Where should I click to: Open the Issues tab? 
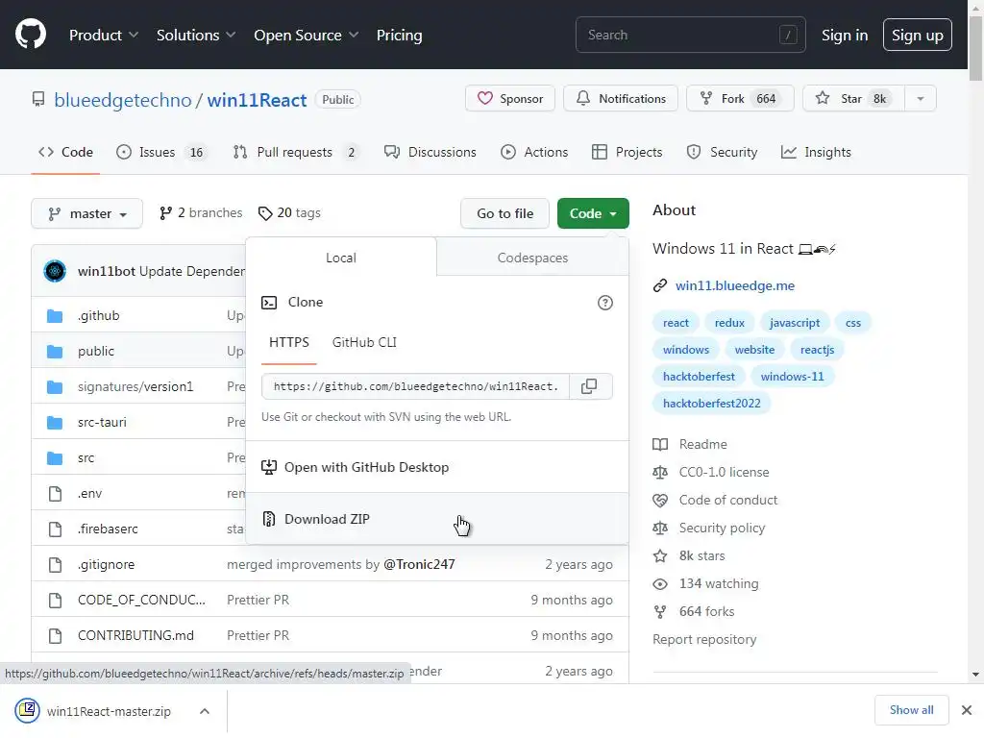coord(160,153)
